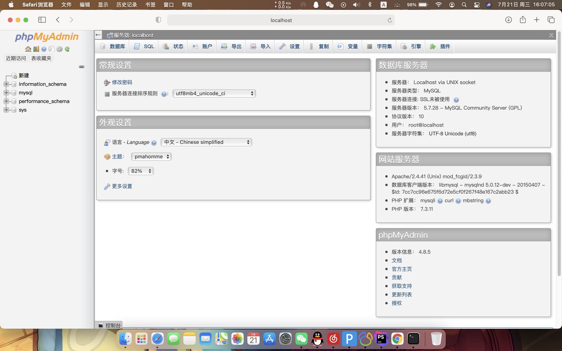Open phpMyAdmin documentation question-mark icon in sidebar
The image size is (562, 351).
[x=44, y=49]
